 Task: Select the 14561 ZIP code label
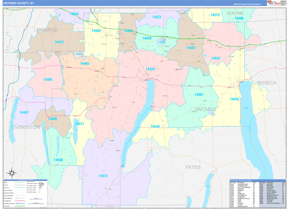click(199, 94)
